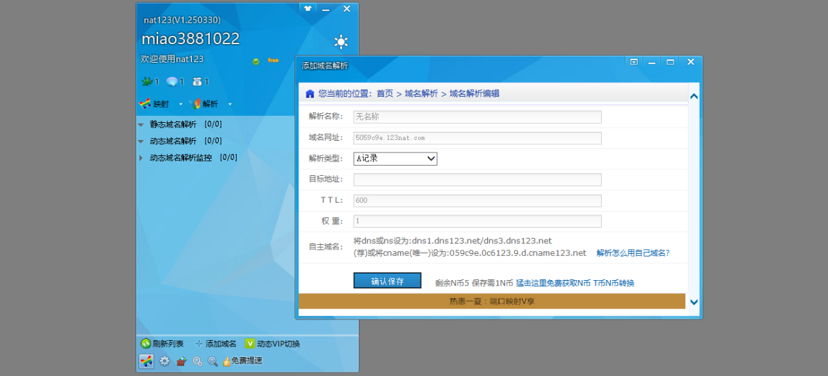Open the 解析怎么用自己域名? help link
This screenshot has height=376, width=828.
(x=633, y=253)
